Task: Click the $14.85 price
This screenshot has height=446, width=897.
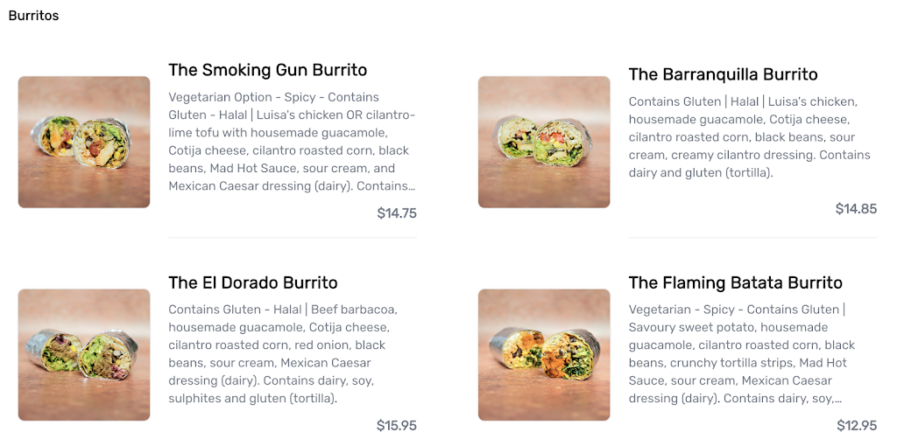Action: click(856, 208)
